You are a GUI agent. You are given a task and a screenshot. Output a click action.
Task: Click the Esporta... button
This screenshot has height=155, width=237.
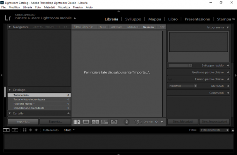coord(55,121)
